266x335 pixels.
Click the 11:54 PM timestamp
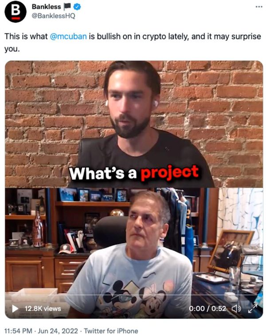(x=18, y=331)
